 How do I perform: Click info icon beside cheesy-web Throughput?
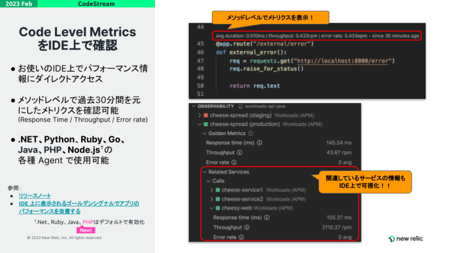pyautogui.click(x=247, y=228)
